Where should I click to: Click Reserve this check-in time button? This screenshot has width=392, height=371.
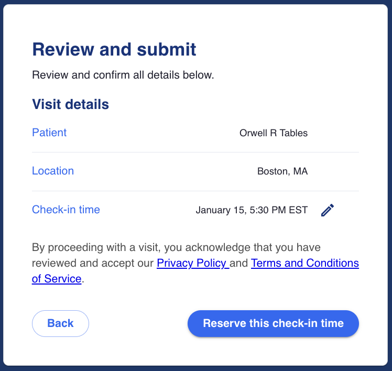(273, 323)
